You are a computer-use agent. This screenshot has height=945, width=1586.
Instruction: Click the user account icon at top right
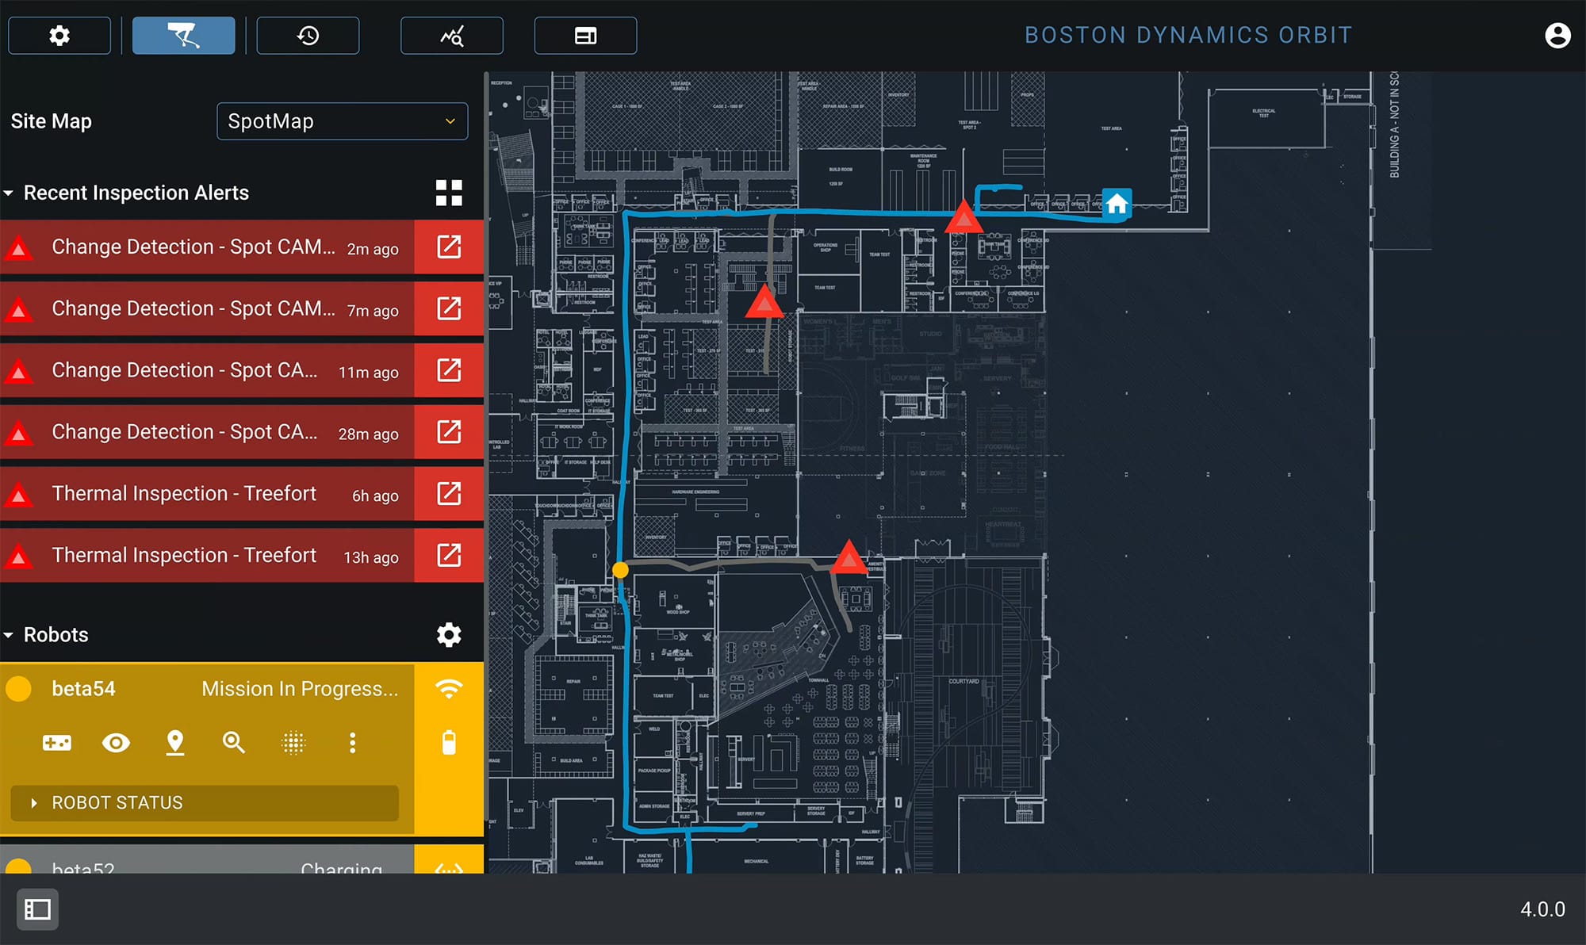click(1557, 35)
